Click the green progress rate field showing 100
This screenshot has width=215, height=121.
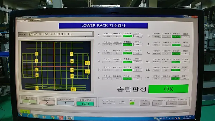coord(85,104)
